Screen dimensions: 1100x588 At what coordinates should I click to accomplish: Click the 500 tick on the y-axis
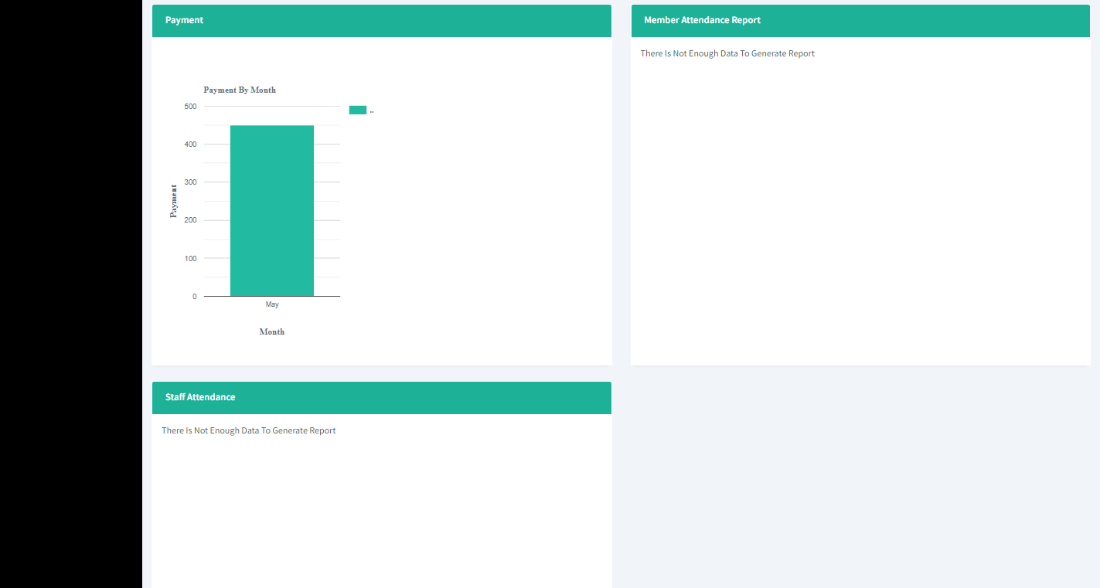point(190,107)
